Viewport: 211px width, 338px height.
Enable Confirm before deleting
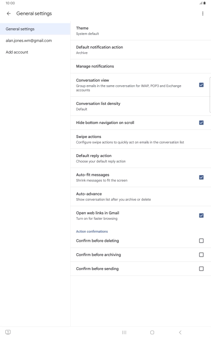tap(201, 240)
